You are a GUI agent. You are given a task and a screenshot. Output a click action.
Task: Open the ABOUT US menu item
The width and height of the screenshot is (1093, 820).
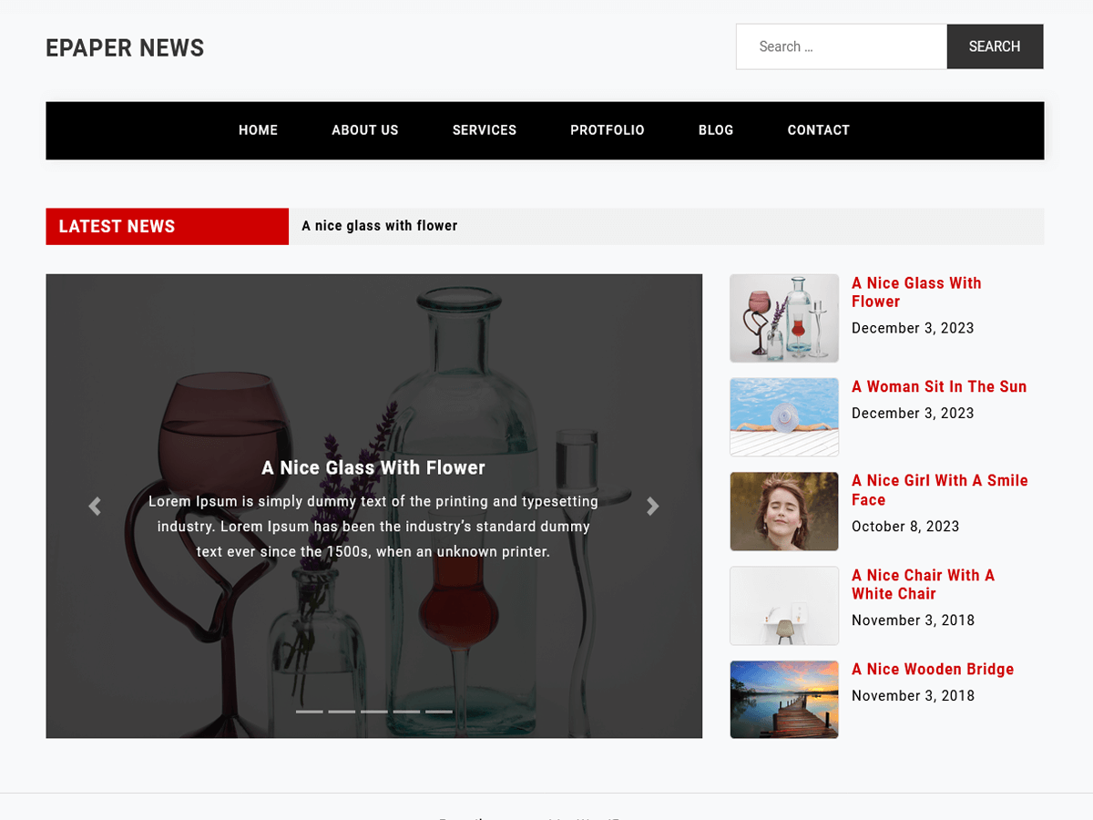tap(364, 130)
